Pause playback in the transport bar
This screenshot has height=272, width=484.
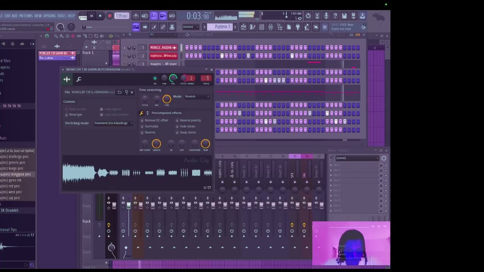(91, 16)
